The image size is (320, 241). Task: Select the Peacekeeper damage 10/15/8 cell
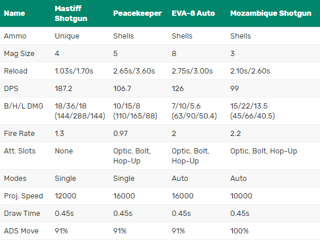click(x=135, y=111)
